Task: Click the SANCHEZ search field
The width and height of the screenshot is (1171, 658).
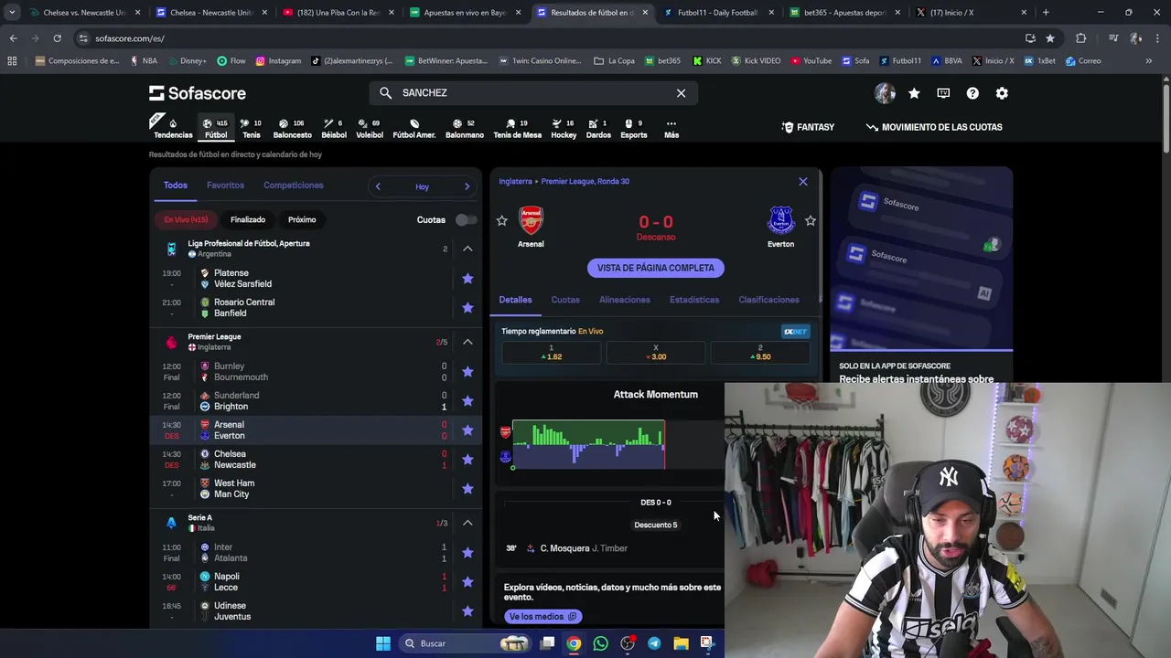Action: tap(534, 93)
